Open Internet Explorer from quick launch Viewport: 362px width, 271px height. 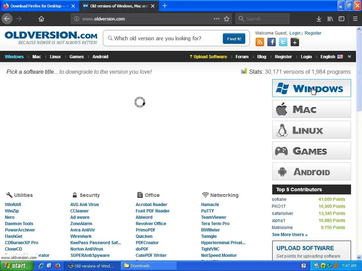point(41,266)
